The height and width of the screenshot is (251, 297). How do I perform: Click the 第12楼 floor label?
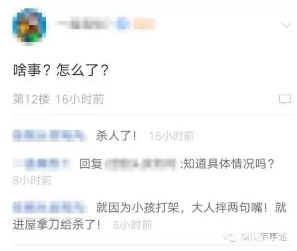coord(31,99)
